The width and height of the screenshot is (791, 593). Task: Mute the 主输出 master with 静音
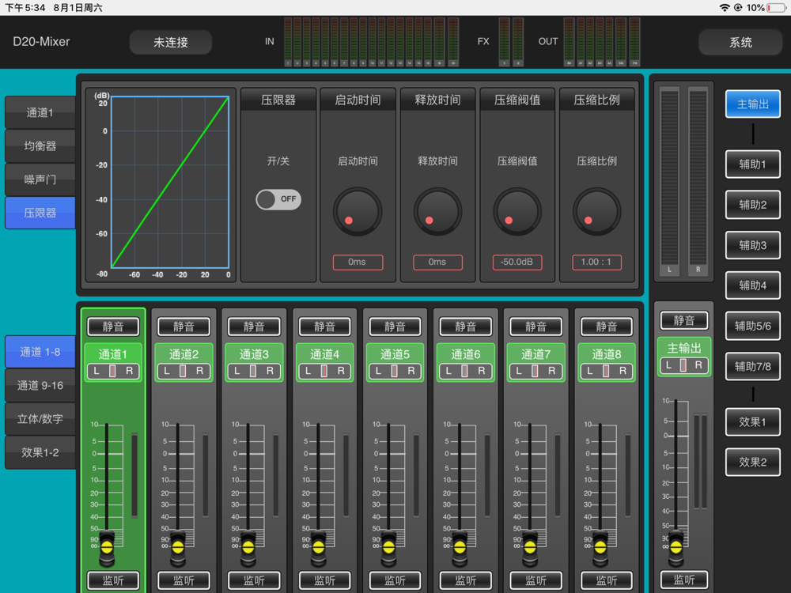pos(684,321)
